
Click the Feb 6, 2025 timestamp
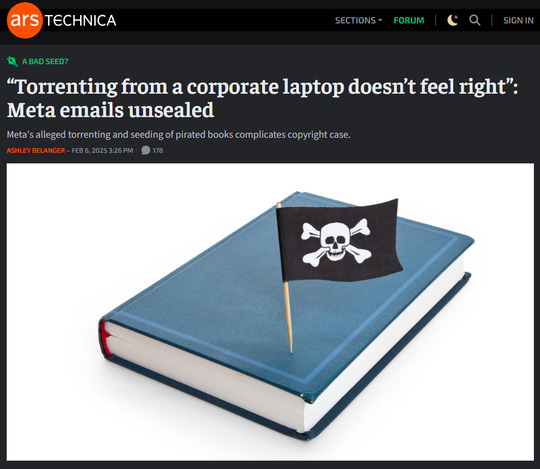[x=102, y=151]
